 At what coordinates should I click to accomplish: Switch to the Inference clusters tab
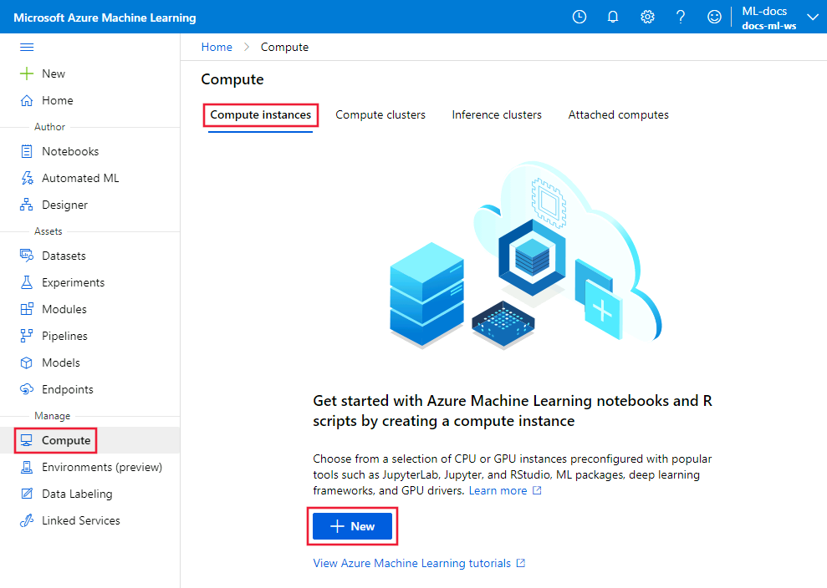(497, 114)
